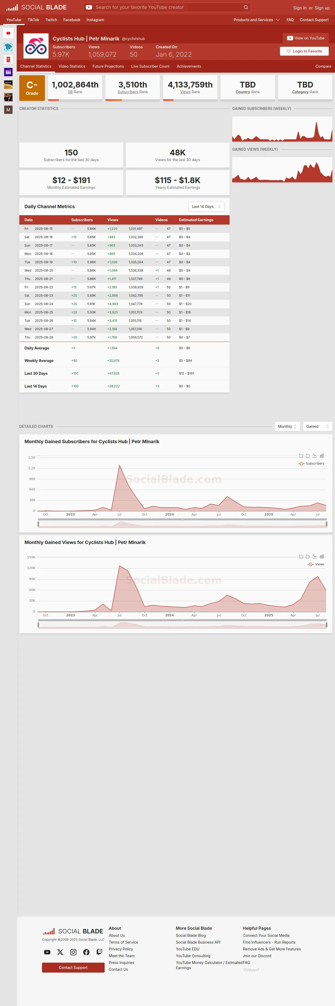Open the footer Facebook icon
This screenshot has height=1006, width=335.
click(86, 952)
